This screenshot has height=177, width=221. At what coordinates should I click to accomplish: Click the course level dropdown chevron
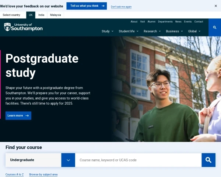tap(68, 160)
